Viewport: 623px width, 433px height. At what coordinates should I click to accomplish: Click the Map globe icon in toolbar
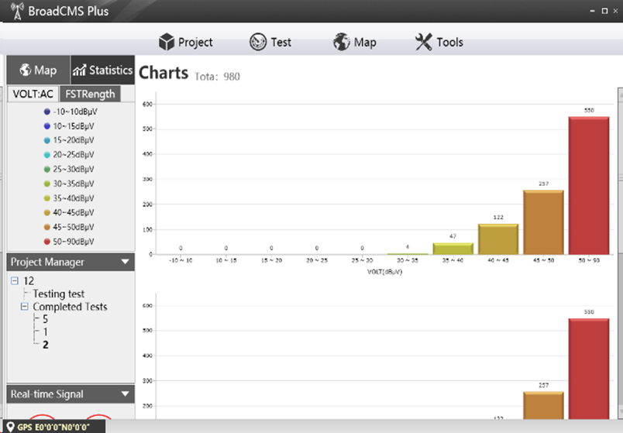click(x=342, y=42)
